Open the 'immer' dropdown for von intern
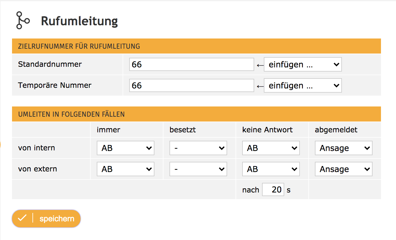Screen dimensions: 396x240 pos(125,148)
